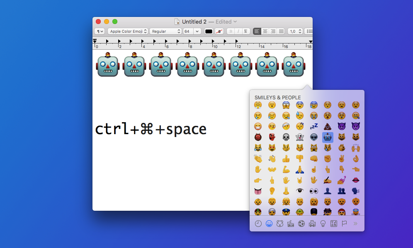Image resolution: width=413 pixels, height=248 pixels.
Task: Select the red ogre mask emoji
Action: click(258, 137)
